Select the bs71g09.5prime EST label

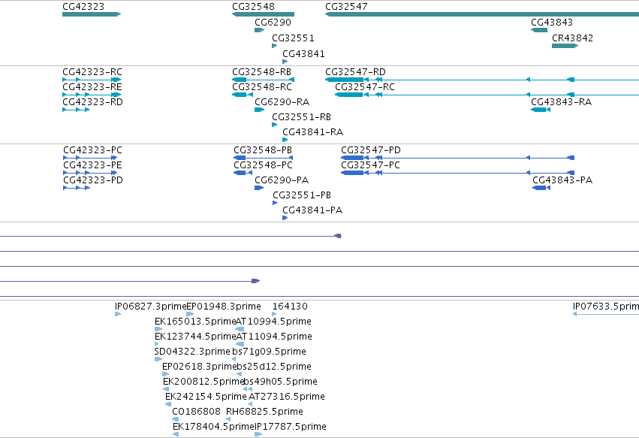click(269, 352)
